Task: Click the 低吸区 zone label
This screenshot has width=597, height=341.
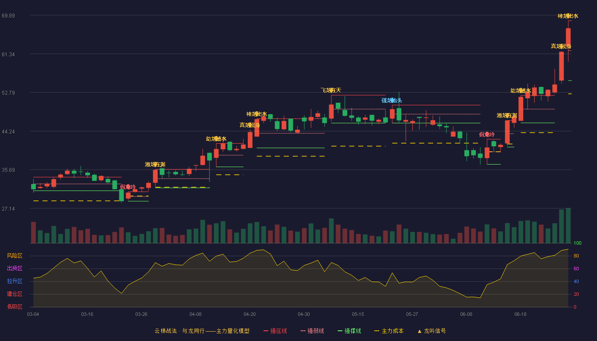Action: click(15, 306)
